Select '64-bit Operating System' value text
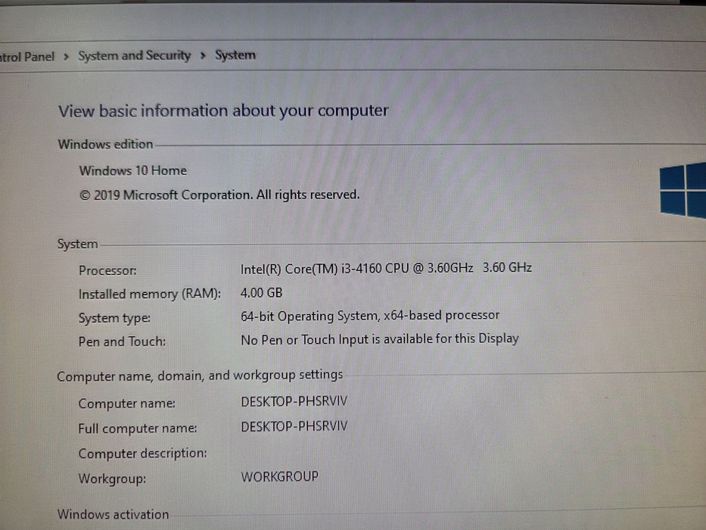 coord(370,316)
